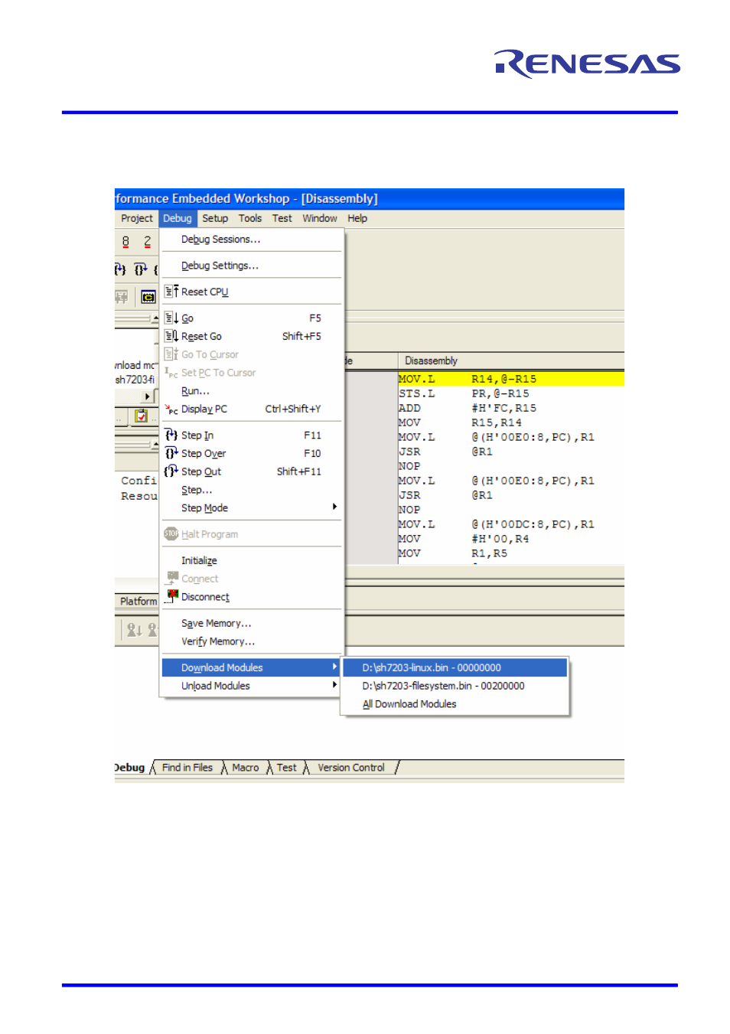
Task: Click the Set PC To Cursor icon
Action: tap(171, 373)
